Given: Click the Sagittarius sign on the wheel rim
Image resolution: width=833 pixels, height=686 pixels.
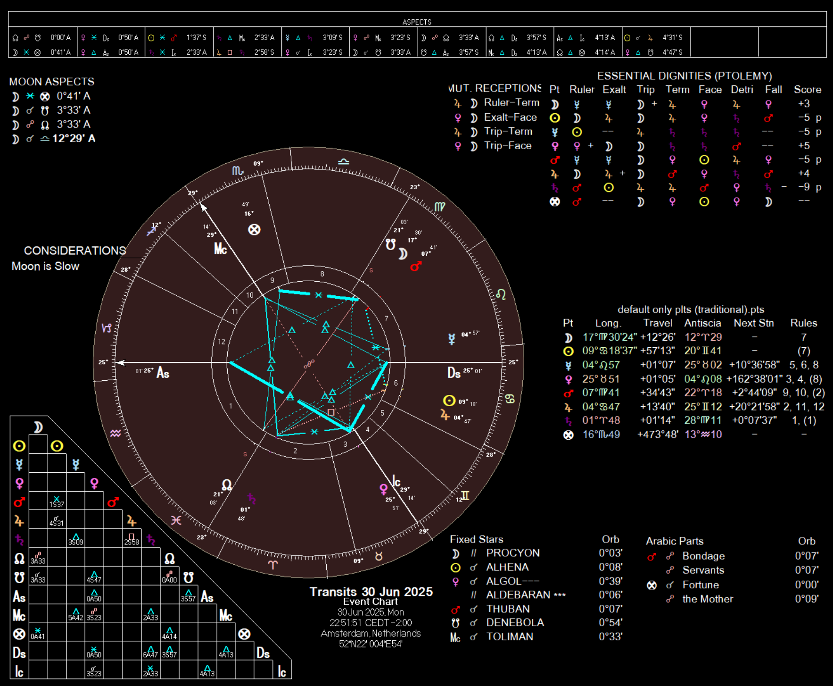Looking at the screenshot, I should (x=151, y=230).
